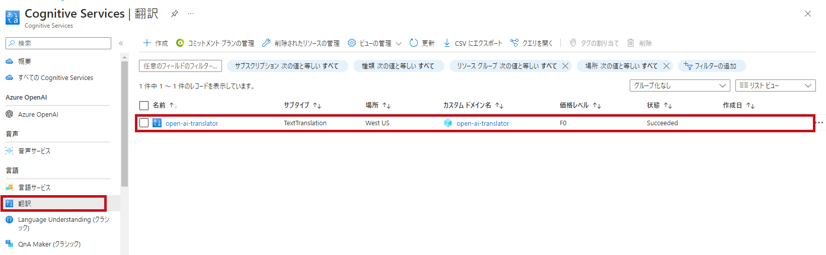The width and height of the screenshot is (826, 255).
Task: Open the リスト ビュー dropdown
Action: pos(775,86)
